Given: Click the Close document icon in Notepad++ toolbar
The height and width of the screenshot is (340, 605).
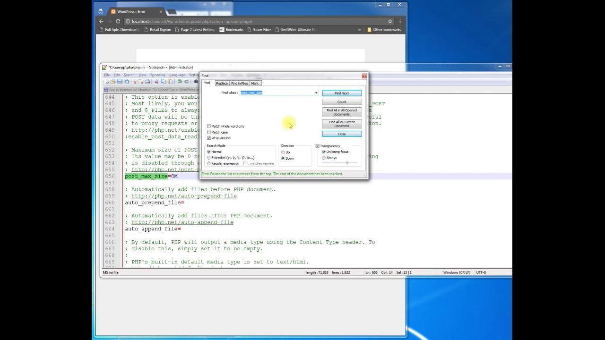Looking at the screenshot, I should (134, 82).
